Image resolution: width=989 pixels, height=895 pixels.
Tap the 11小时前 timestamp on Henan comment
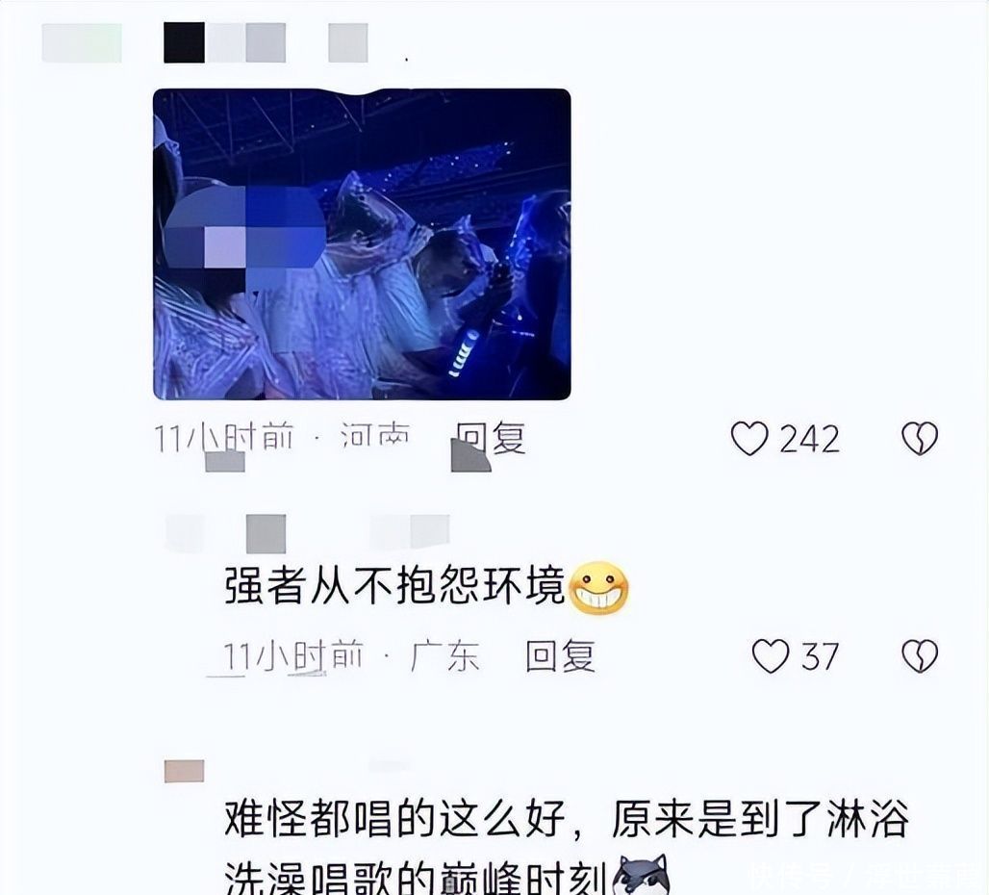(x=224, y=437)
